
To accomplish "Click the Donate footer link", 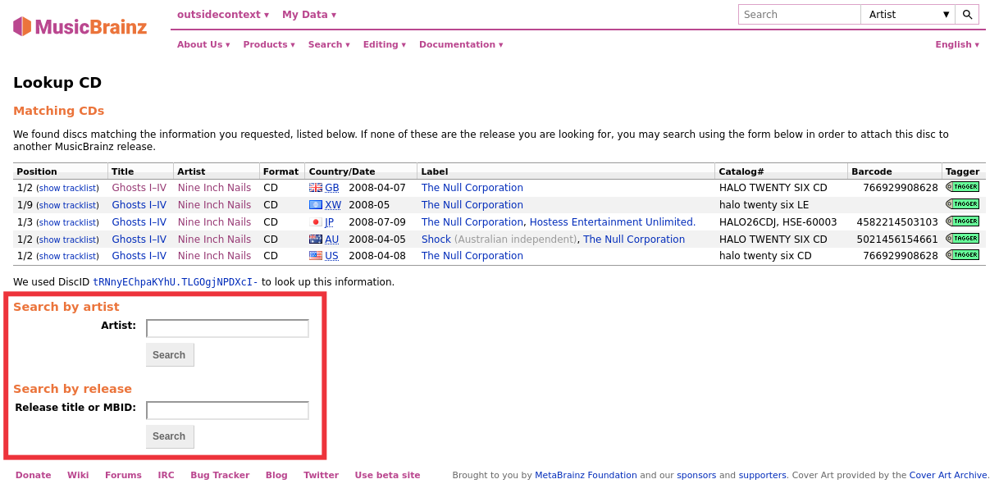I will coord(34,475).
